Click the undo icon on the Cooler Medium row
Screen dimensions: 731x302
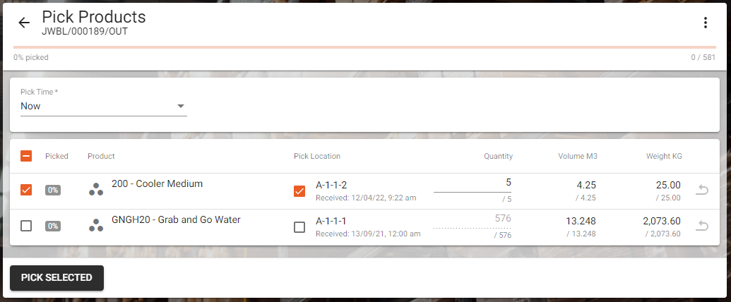click(x=701, y=190)
